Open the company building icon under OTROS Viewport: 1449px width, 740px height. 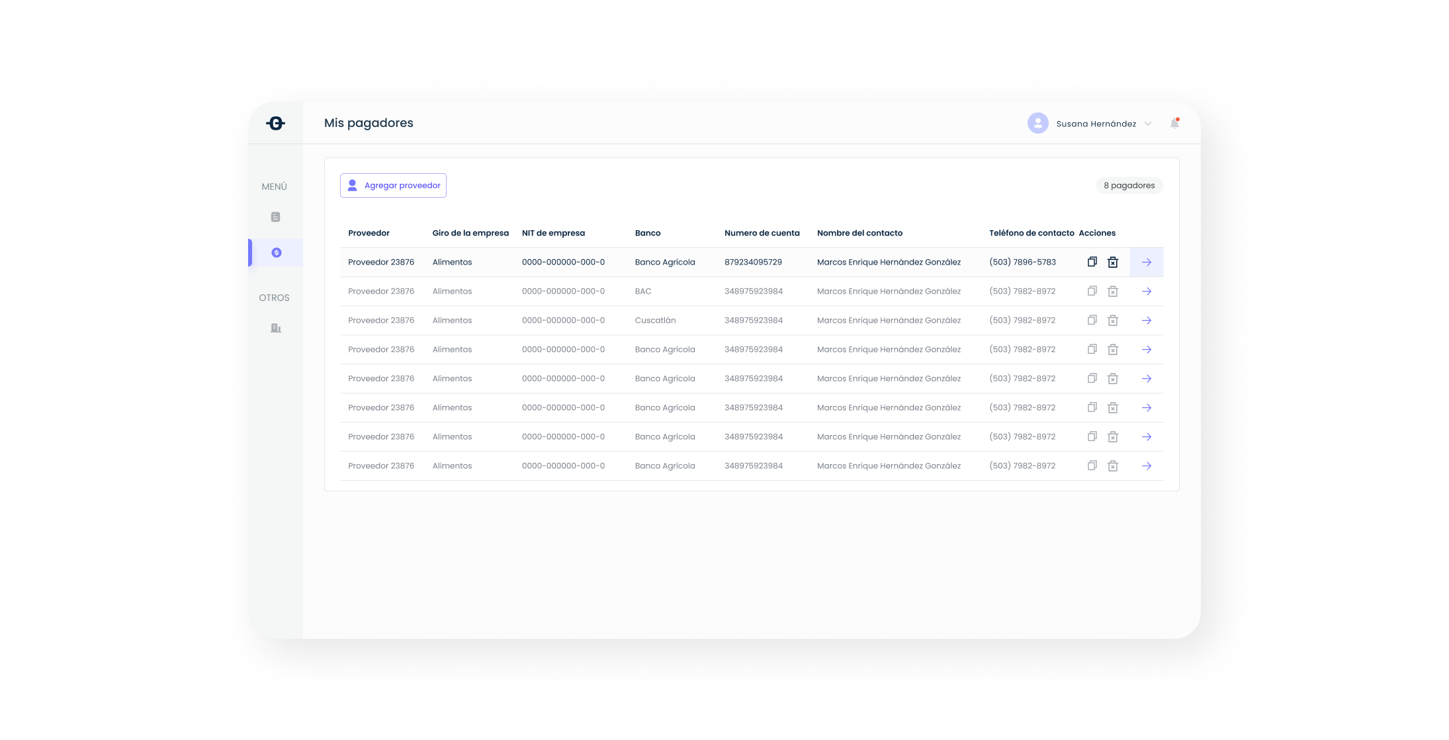276,328
